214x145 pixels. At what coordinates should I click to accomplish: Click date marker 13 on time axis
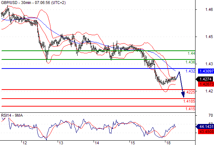(61, 143)
